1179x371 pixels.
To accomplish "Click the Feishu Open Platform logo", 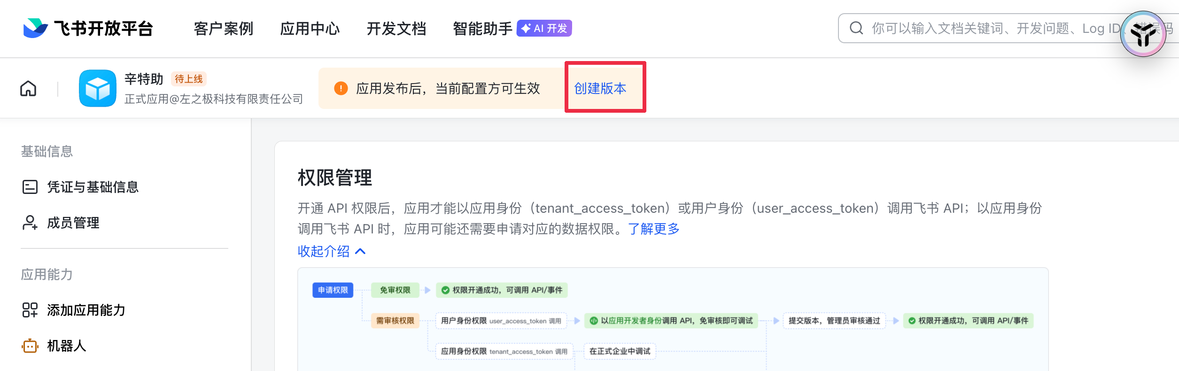I will pyautogui.click(x=88, y=28).
